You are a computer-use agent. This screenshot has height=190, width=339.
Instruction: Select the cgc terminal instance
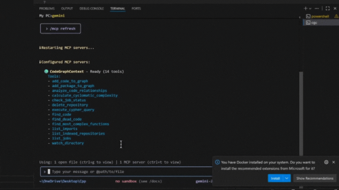(314, 22)
